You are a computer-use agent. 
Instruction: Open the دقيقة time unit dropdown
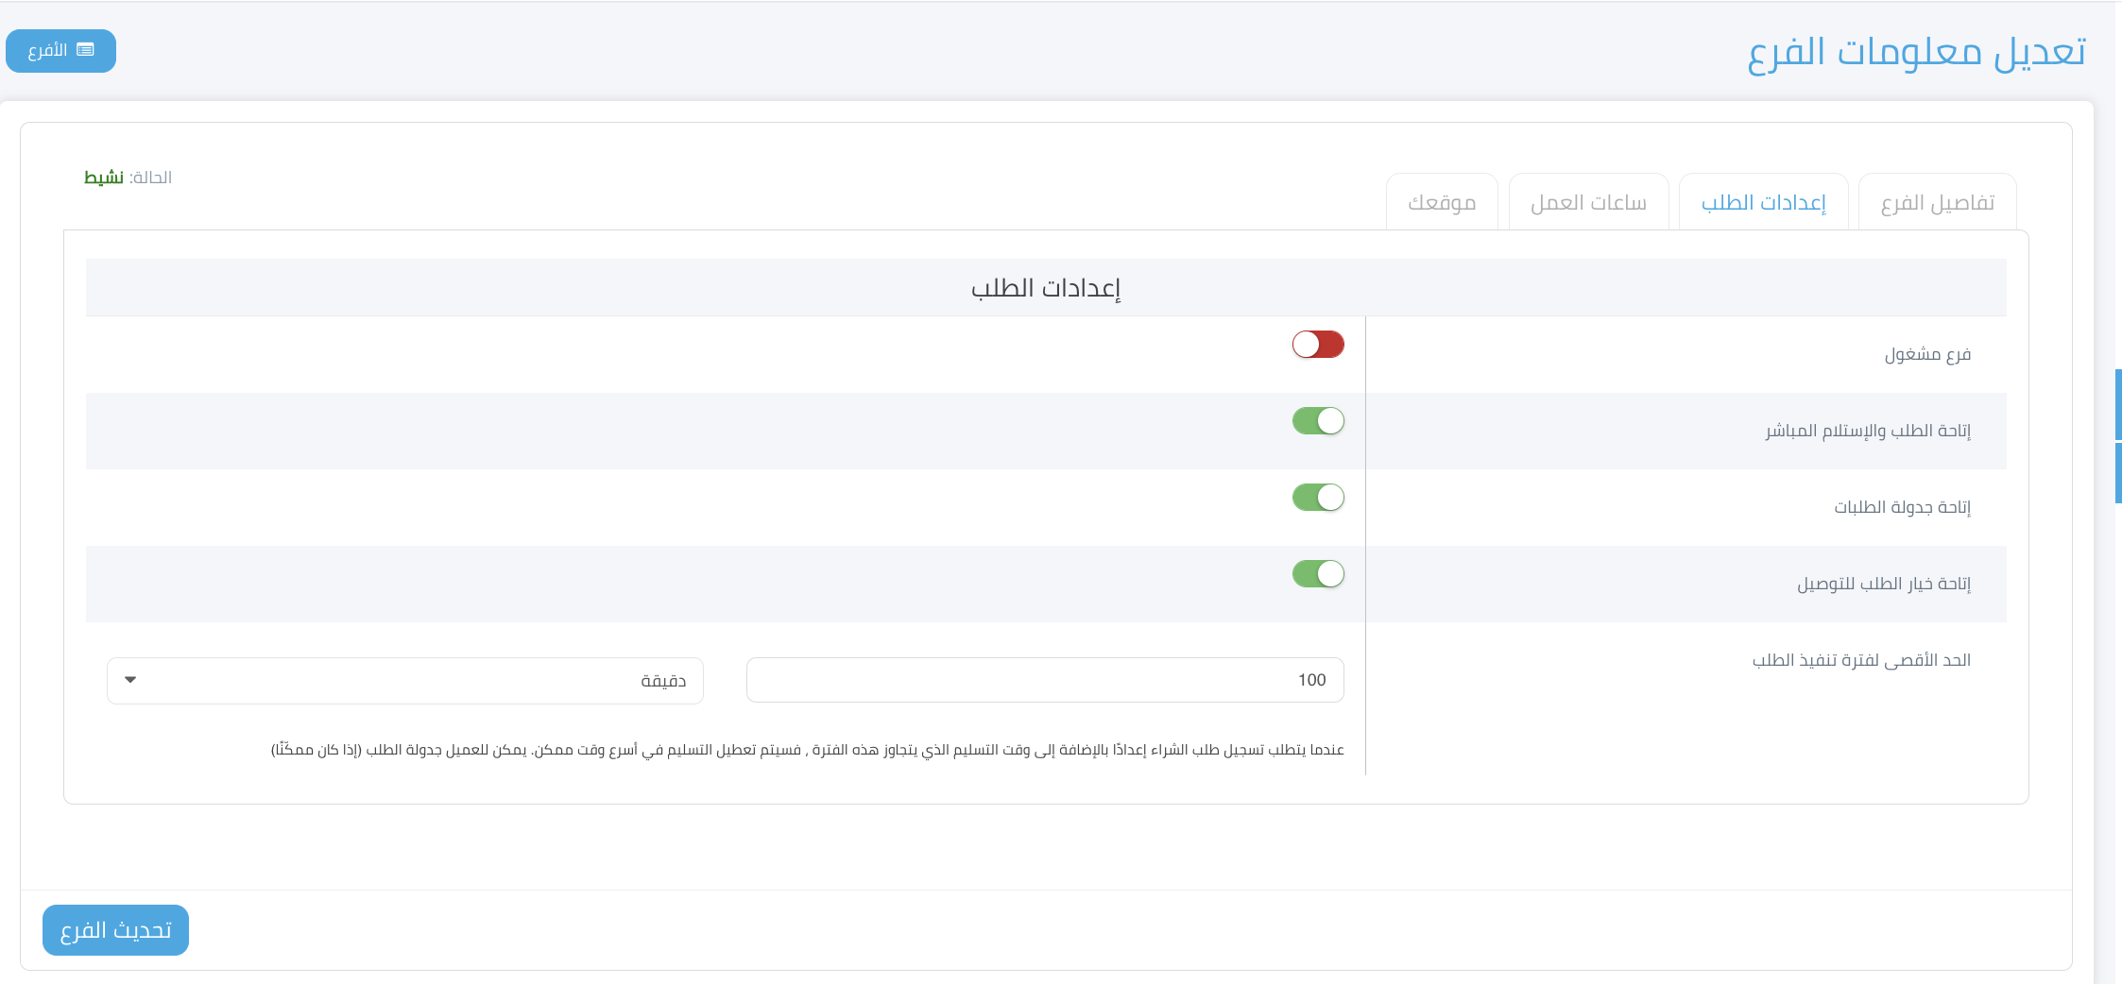[x=405, y=680]
